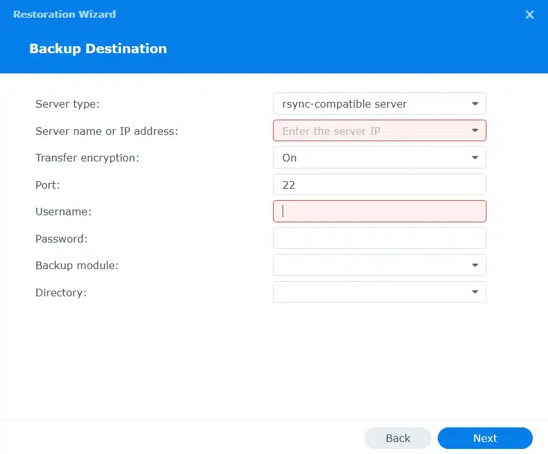Click the Server type label
Image resolution: width=548 pixels, height=454 pixels.
pos(67,104)
